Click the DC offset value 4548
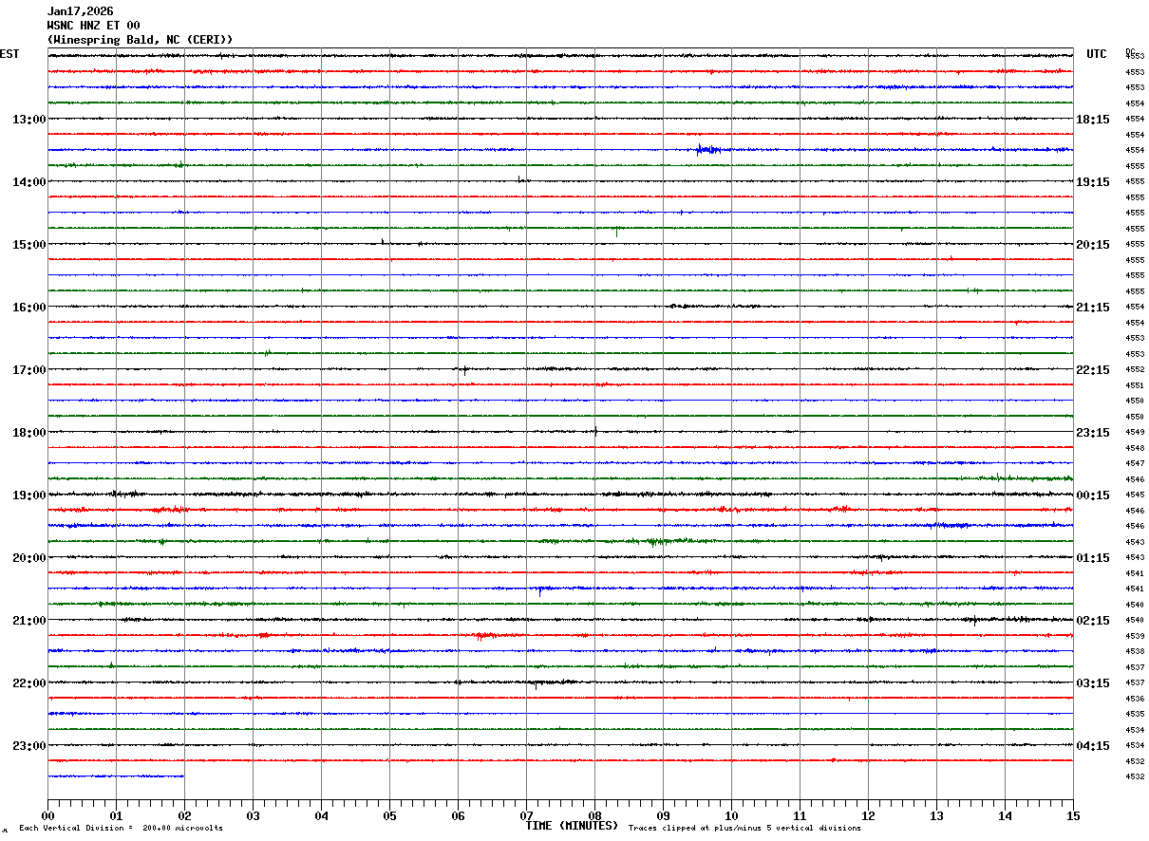Image resolution: width=1149 pixels, height=841 pixels. click(x=1135, y=448)
